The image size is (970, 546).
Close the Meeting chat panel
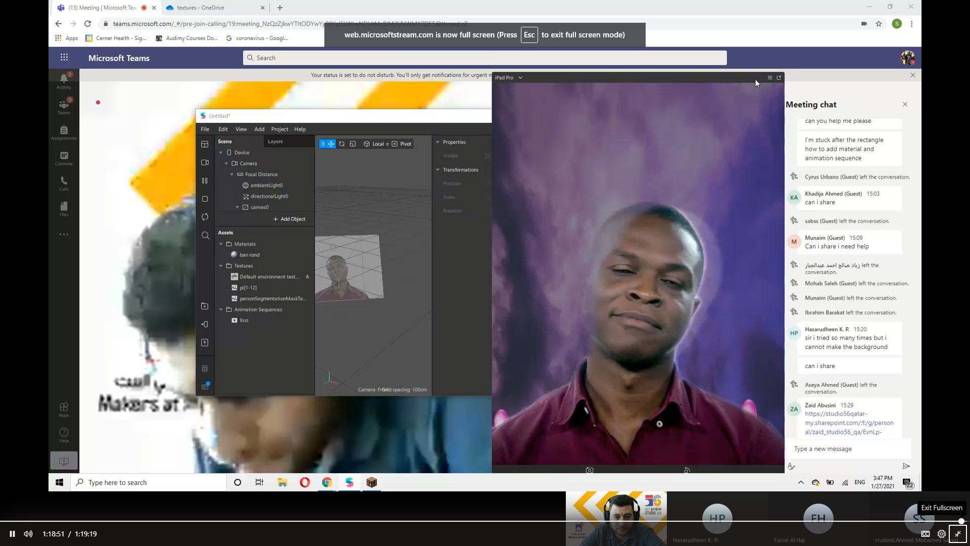[x=905, y=105]
